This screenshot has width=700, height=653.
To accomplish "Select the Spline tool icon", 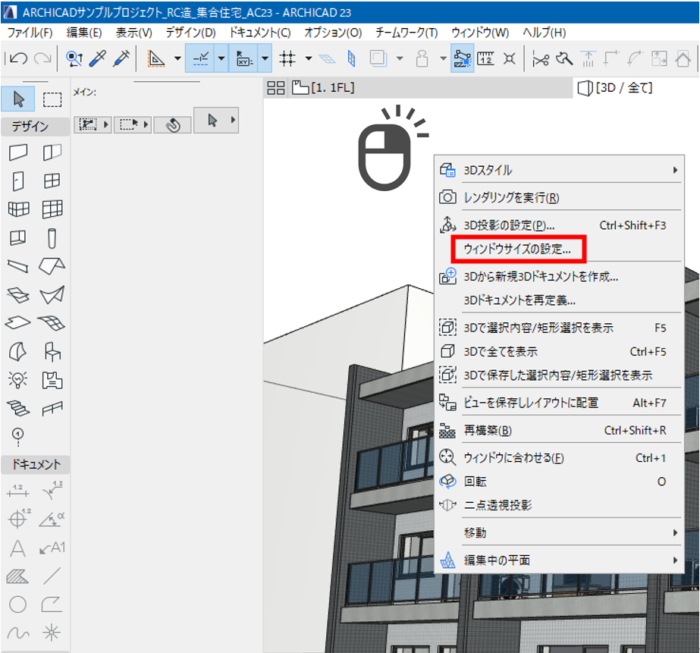I will pos(18,633).
